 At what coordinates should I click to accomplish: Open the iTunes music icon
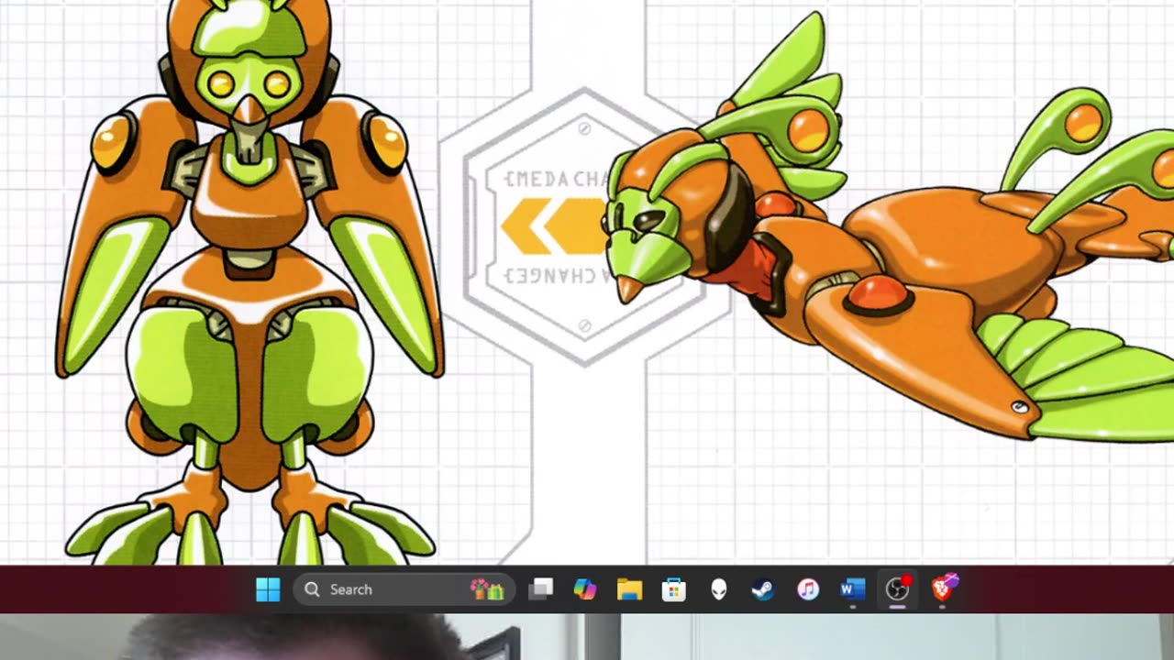click(x=808, y=589)
